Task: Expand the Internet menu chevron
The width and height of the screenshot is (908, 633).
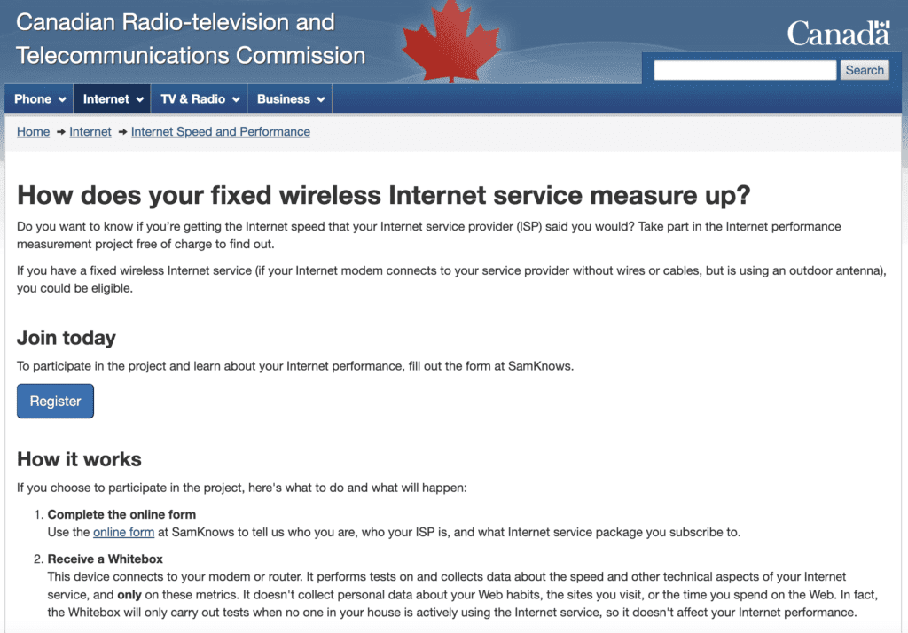Action: (139, 99)
